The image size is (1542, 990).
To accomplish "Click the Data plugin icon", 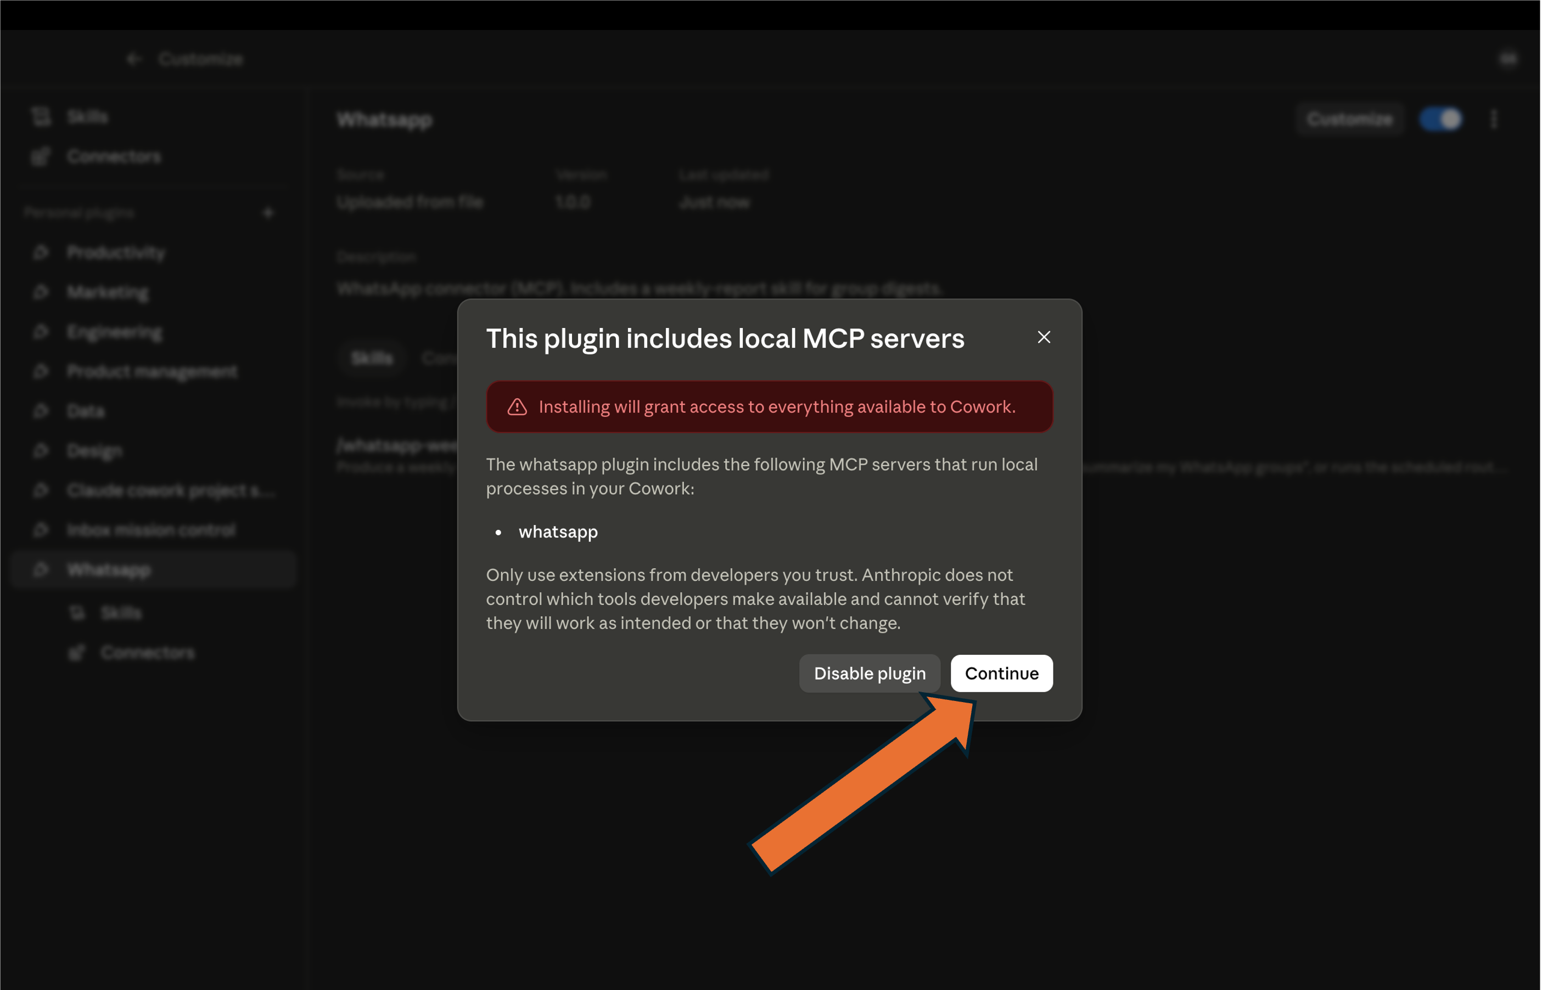I will point(41,411).
